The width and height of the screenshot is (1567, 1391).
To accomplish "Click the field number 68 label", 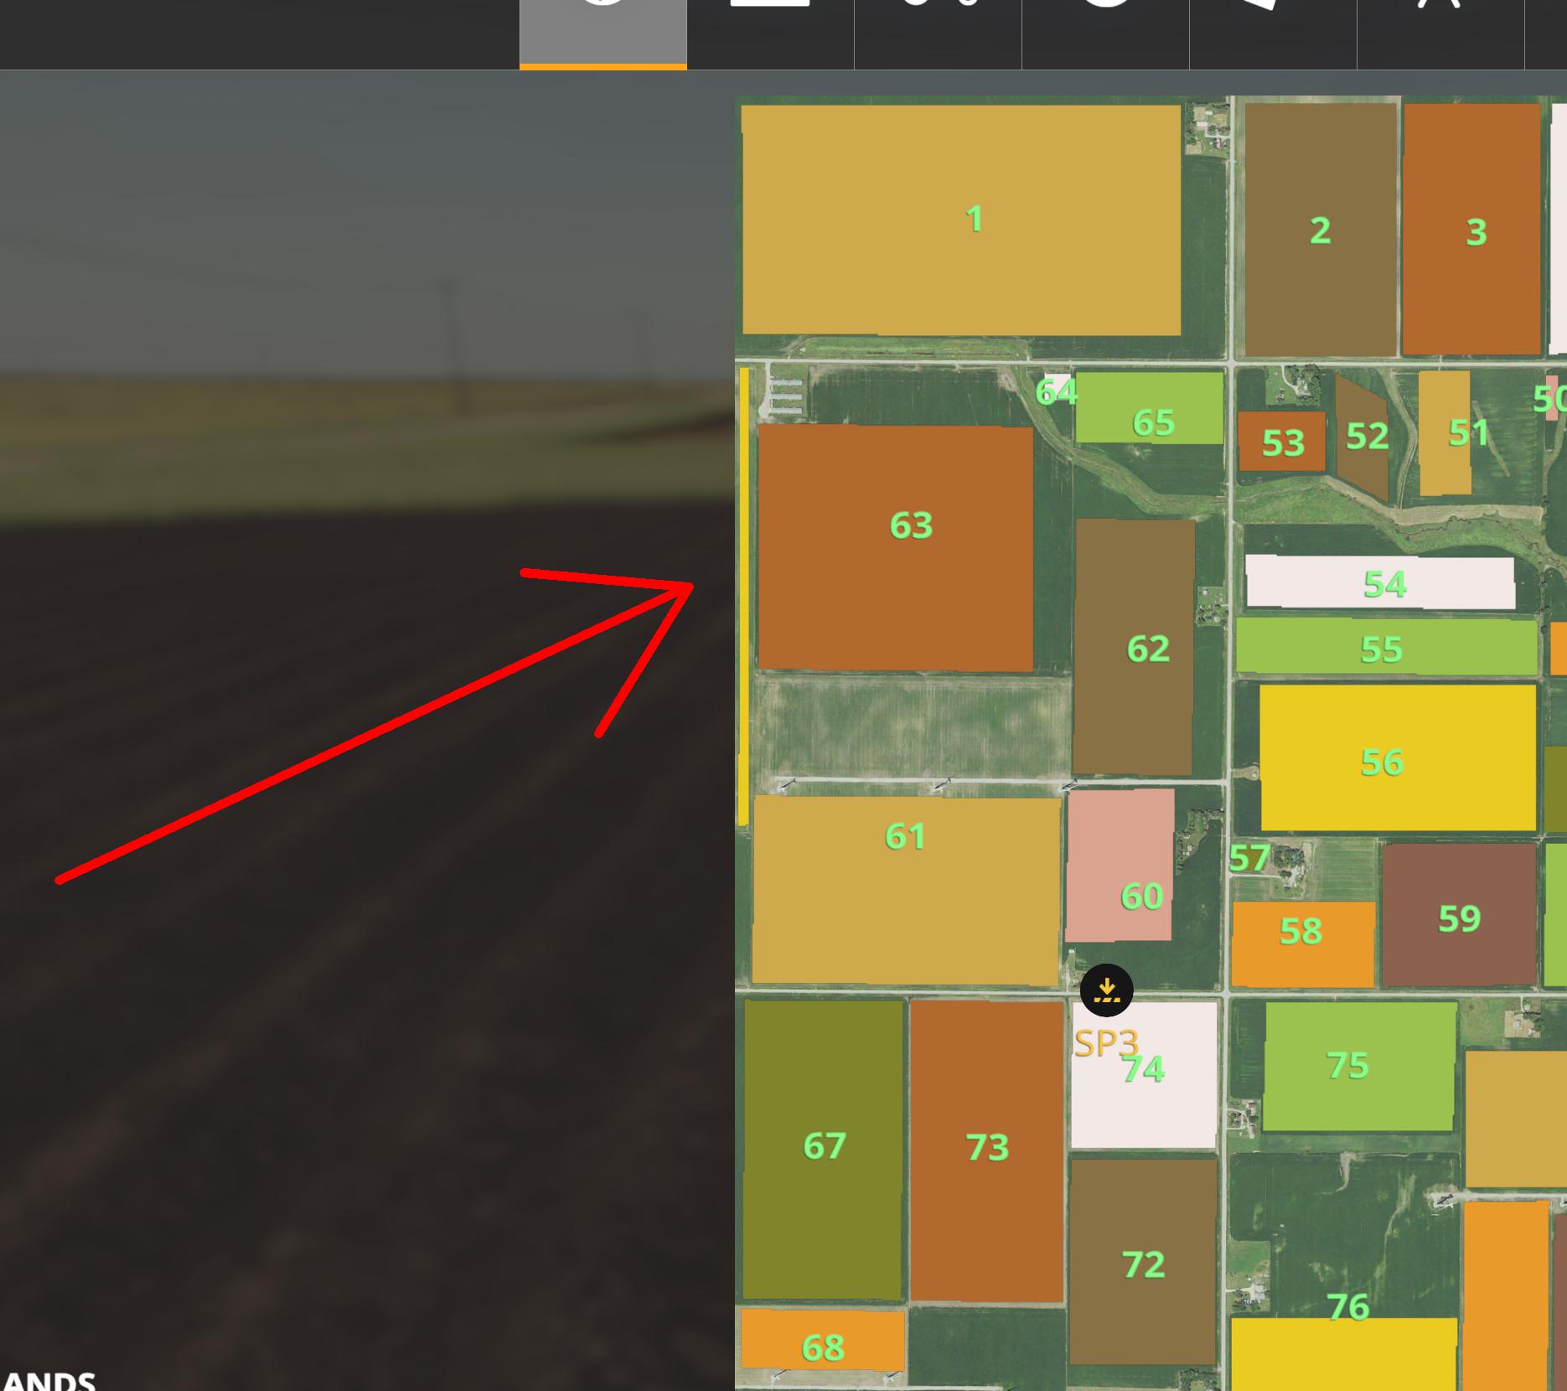I will 823,1347.
